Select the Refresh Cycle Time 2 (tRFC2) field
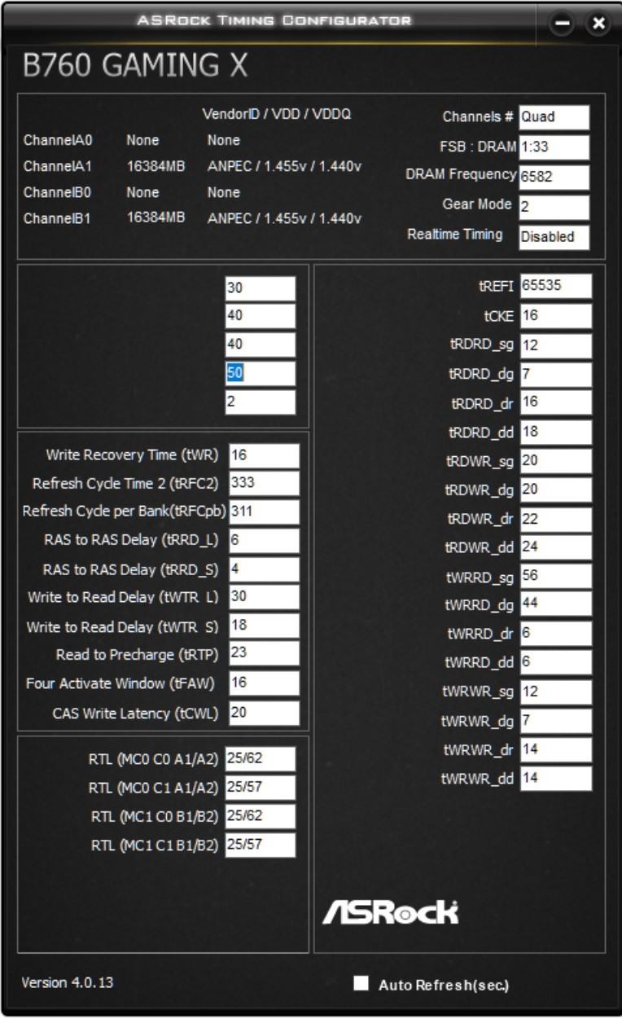This screenshot has height=1019, width=622. point(264,484)
